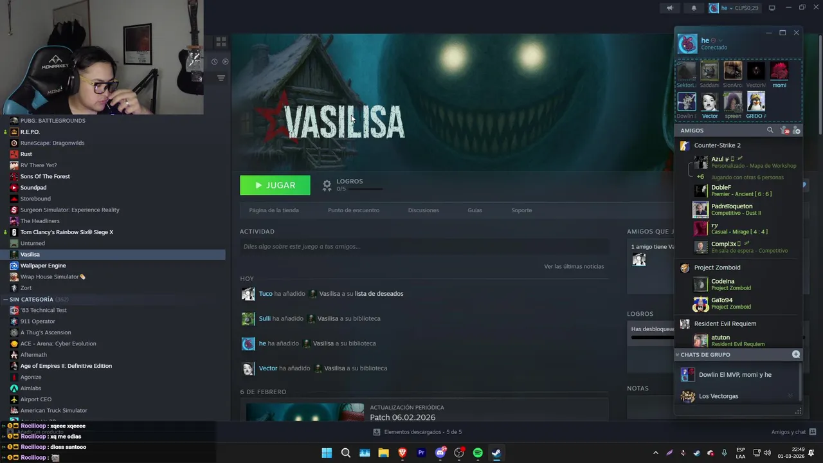The height and width of the screenshot is (463, 823).
Task: Open Ver las últimas noticias link
Action: click(574, 266)
